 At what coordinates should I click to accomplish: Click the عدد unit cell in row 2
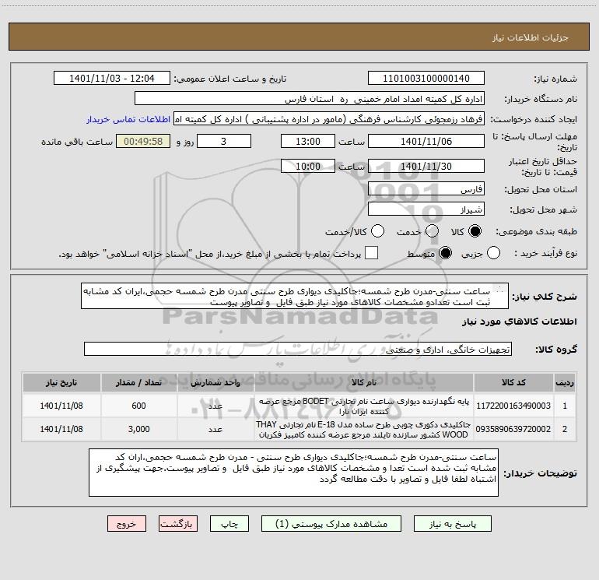pyautogui.click(x=215, y=430)
